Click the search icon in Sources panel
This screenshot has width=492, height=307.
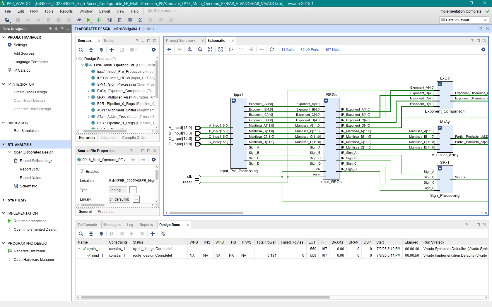81,50
